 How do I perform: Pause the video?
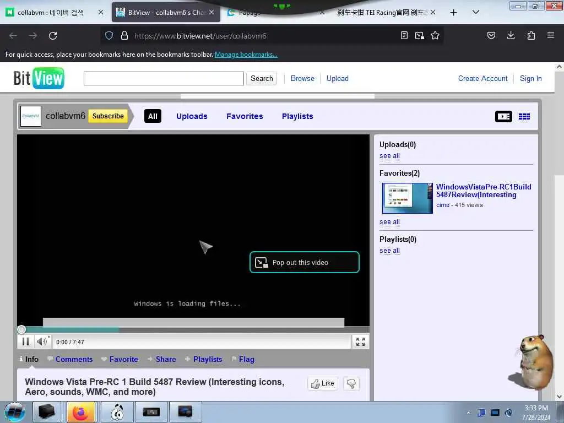pos(25,341)
